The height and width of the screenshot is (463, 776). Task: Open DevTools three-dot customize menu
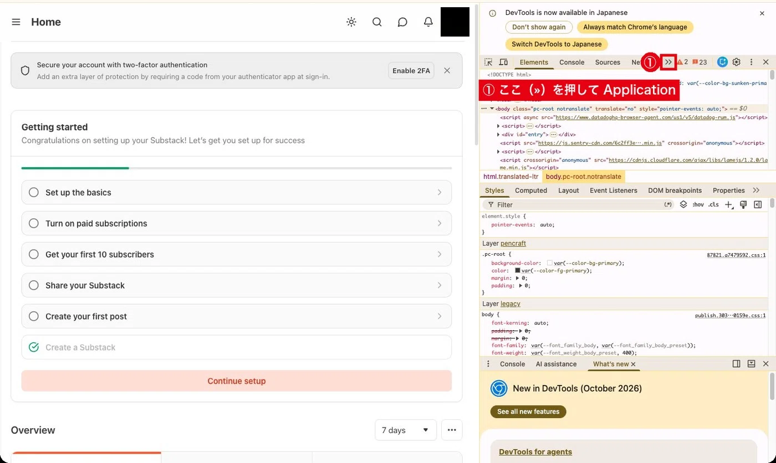[x=752, y=62]
